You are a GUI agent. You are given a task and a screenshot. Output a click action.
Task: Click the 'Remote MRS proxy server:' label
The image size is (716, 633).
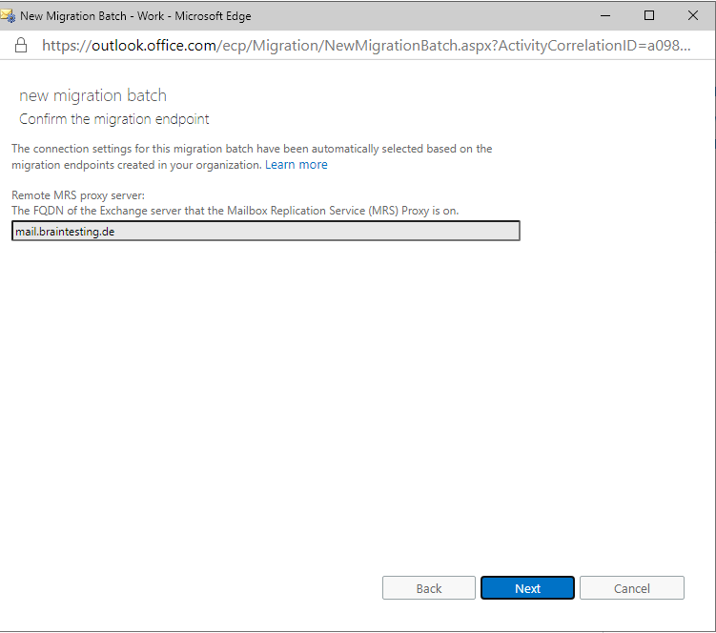point(78,195)
